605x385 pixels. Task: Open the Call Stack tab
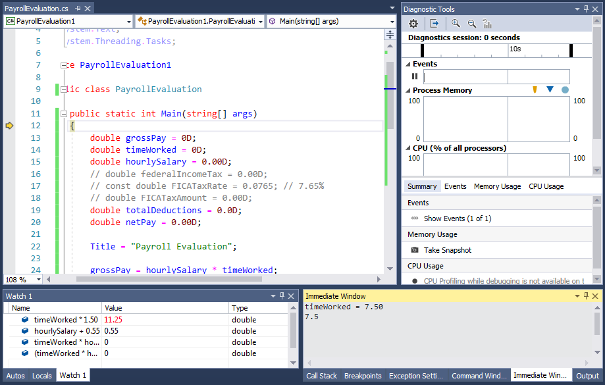[x=321, y=376]
